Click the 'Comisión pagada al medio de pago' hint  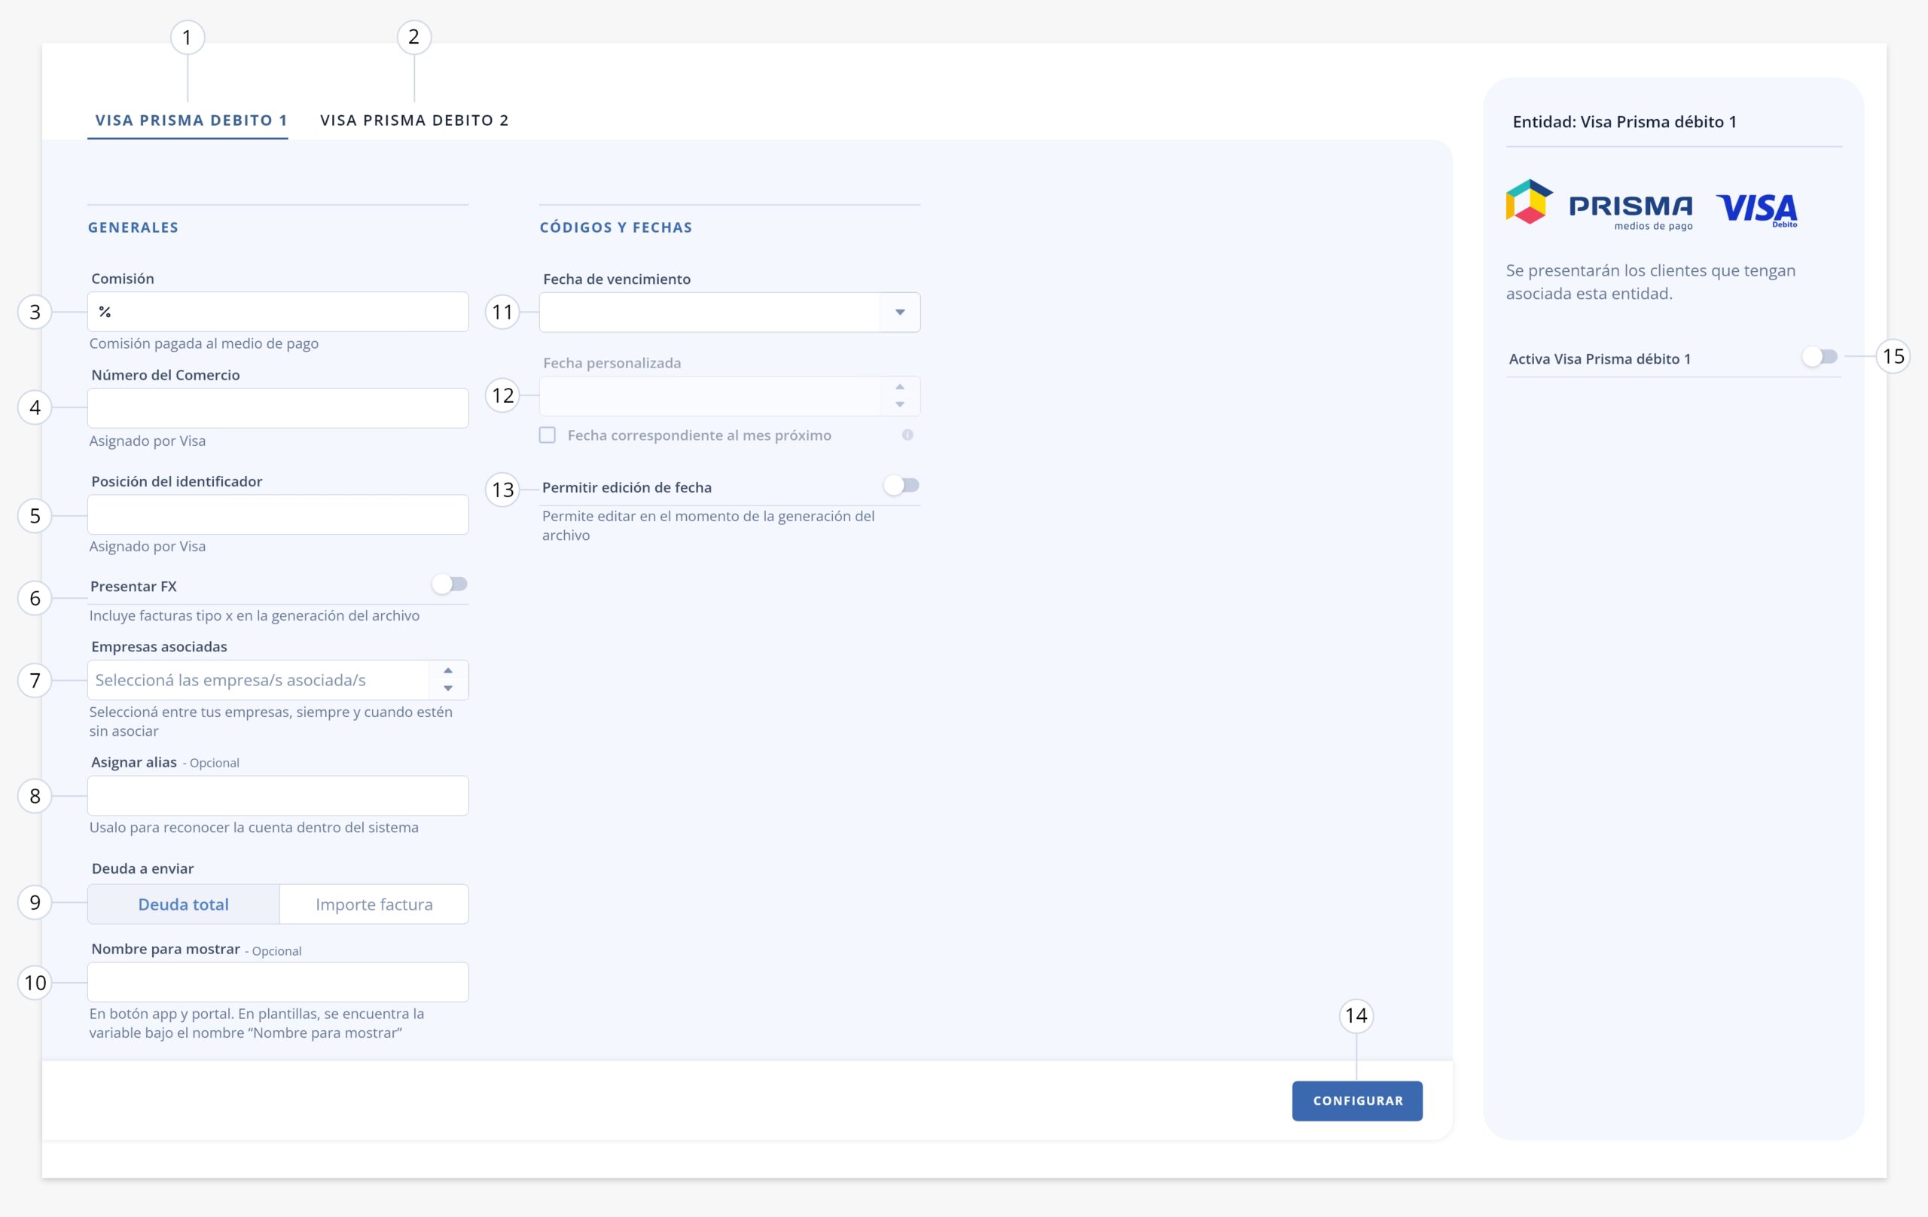coord(204,343)
